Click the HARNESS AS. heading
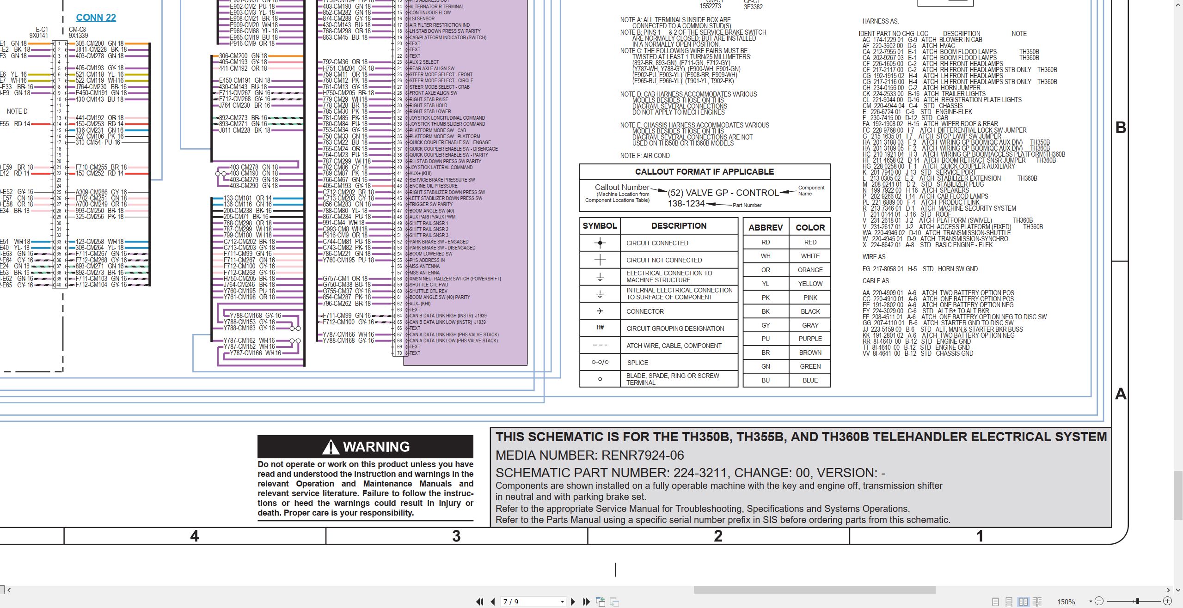Screen dimensions: 1183x608 pyautogui.click(x=880, y=21)
